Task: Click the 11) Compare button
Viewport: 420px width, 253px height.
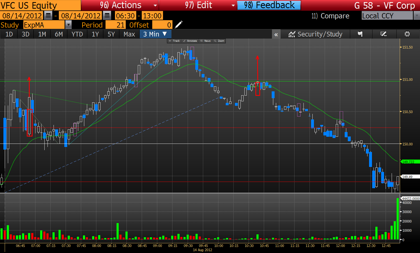Action: pyautogui.click(x=330, y=16)
